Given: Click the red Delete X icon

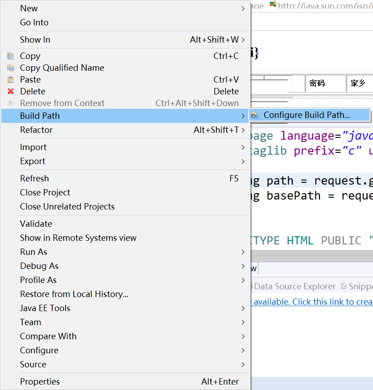Looking at the screenshot, I should (x=11, y=91).
